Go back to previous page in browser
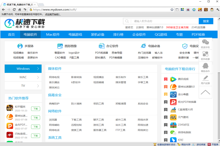 point(4,10)
